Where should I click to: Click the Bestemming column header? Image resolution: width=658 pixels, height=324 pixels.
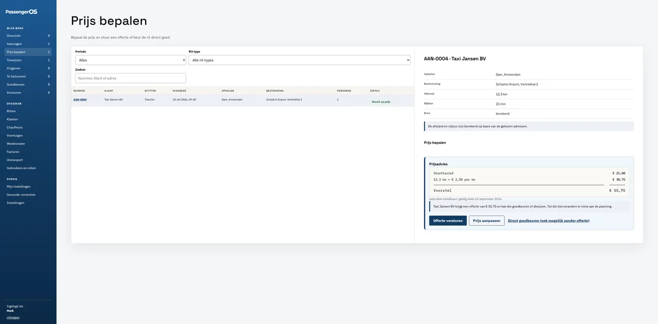275,91
